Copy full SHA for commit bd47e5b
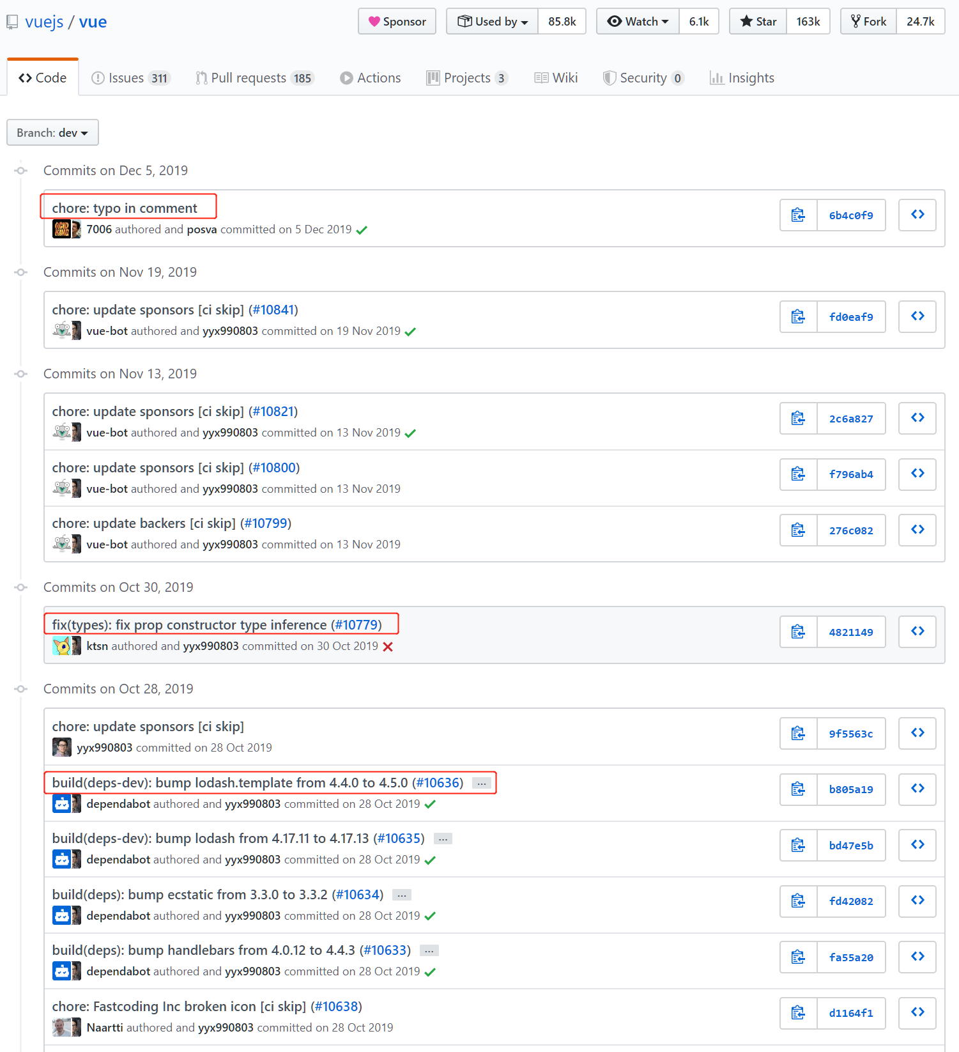 coord(798,845)
